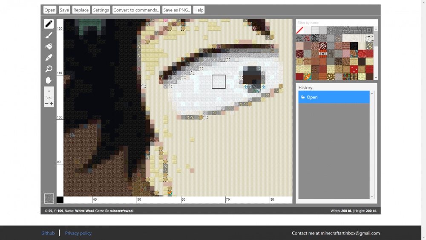Open the Github link in footer

pyautogui.click(x=48, y=233)
